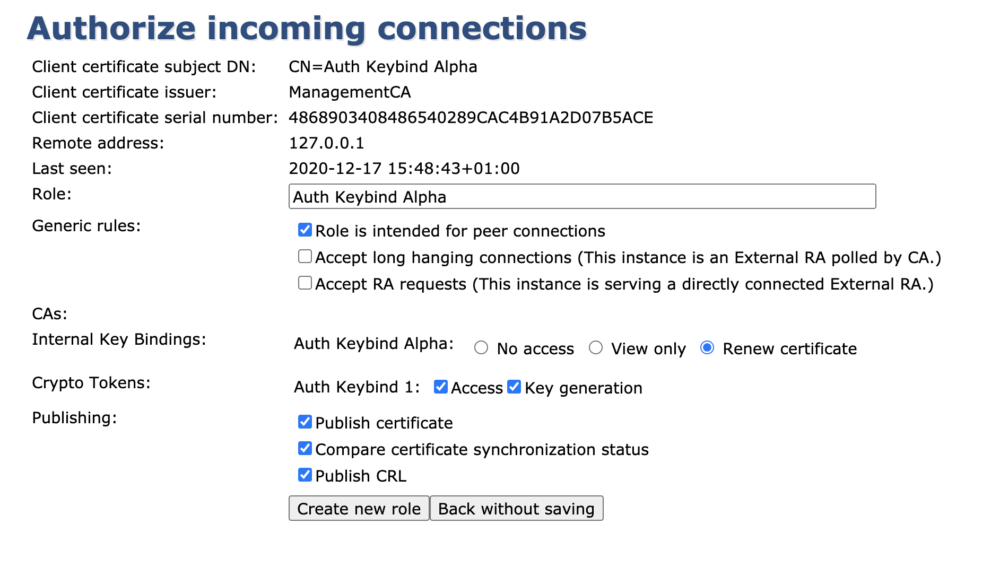This screenshot has width=991, height=576.
Task: Enable 'Accept long hanging connections' checkbox
Action: [x=305, y=257]
